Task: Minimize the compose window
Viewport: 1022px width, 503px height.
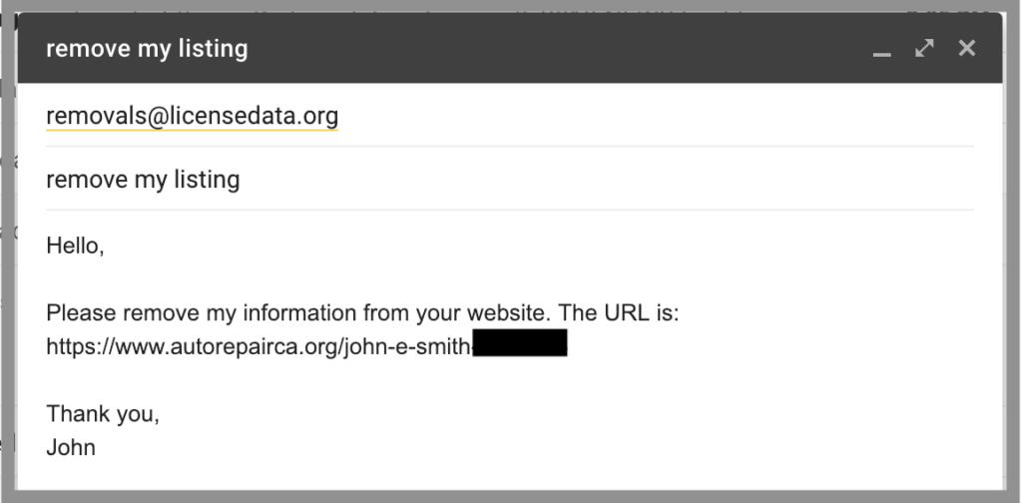Action: (881, 49)
